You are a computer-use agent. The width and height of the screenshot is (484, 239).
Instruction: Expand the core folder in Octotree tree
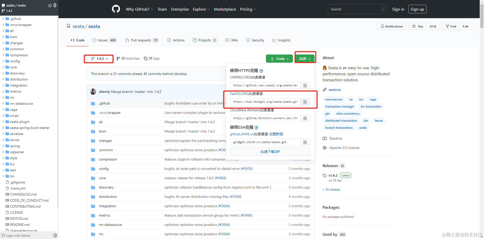3,67
